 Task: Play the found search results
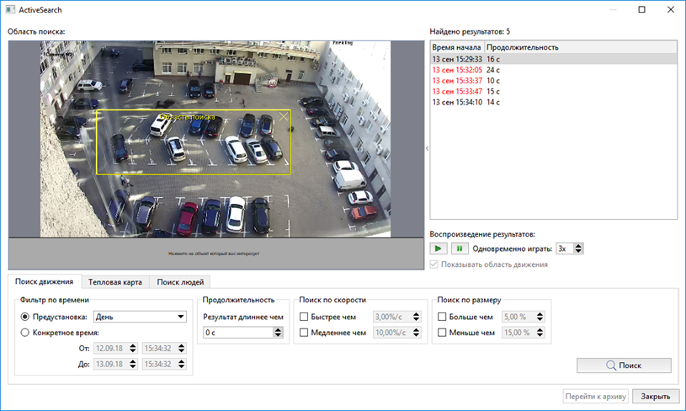tap(439, 248)
